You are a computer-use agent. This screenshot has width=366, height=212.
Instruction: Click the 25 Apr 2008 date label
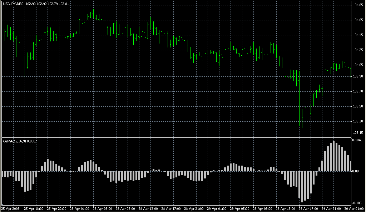pyautogui.click(x=10, y=209)
